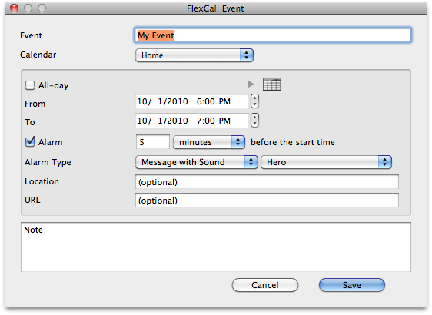432x315 pixels.
Task: Uncheck the Alarm checkbox
Action: pos(30,142)
